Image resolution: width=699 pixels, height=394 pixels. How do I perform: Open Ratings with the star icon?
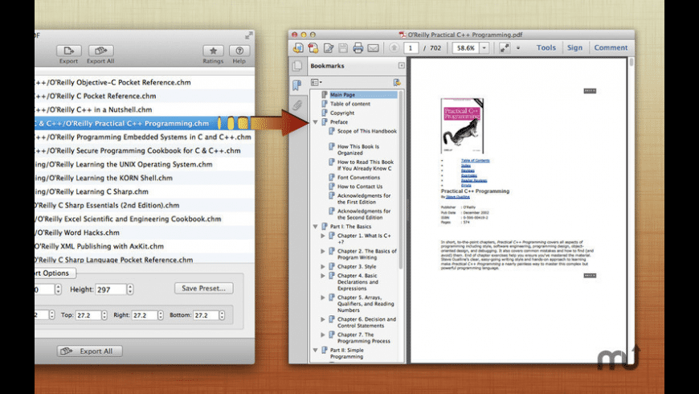point(213,51)
